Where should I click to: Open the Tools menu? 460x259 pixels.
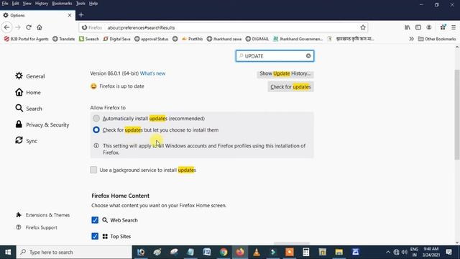point(80,4)
